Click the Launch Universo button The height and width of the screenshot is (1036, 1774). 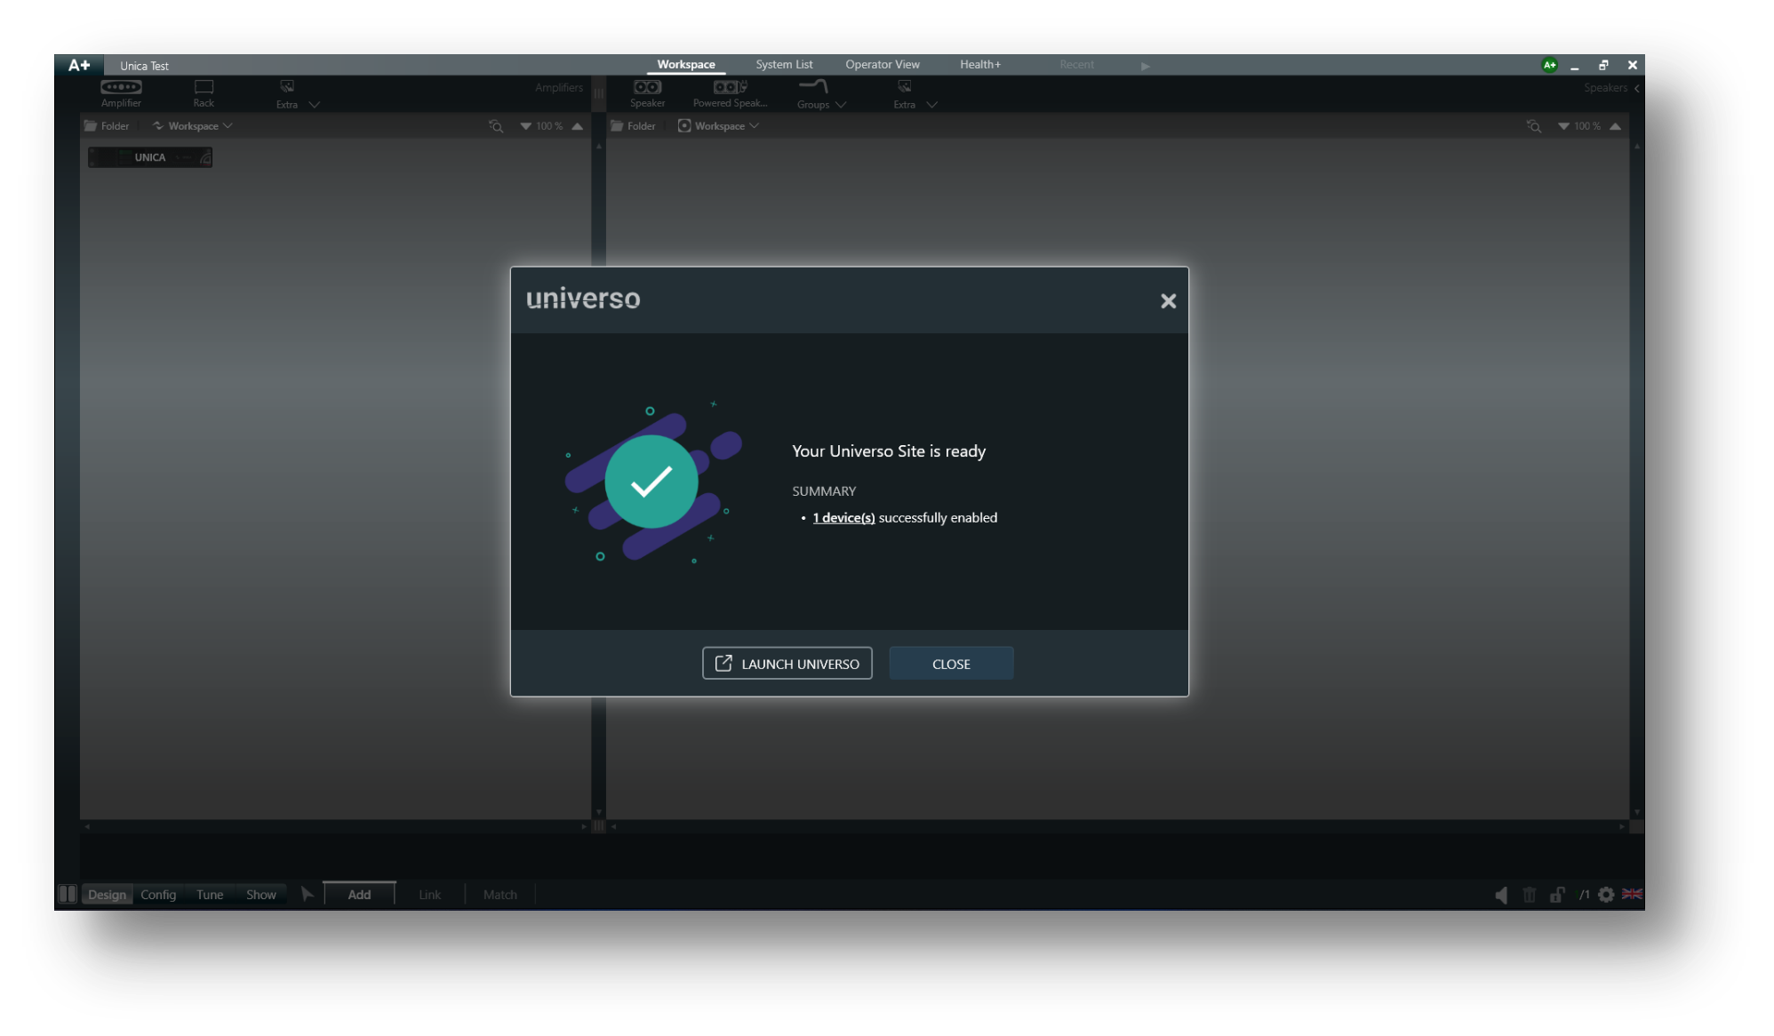pyautogui.click(x=787, y=664)
